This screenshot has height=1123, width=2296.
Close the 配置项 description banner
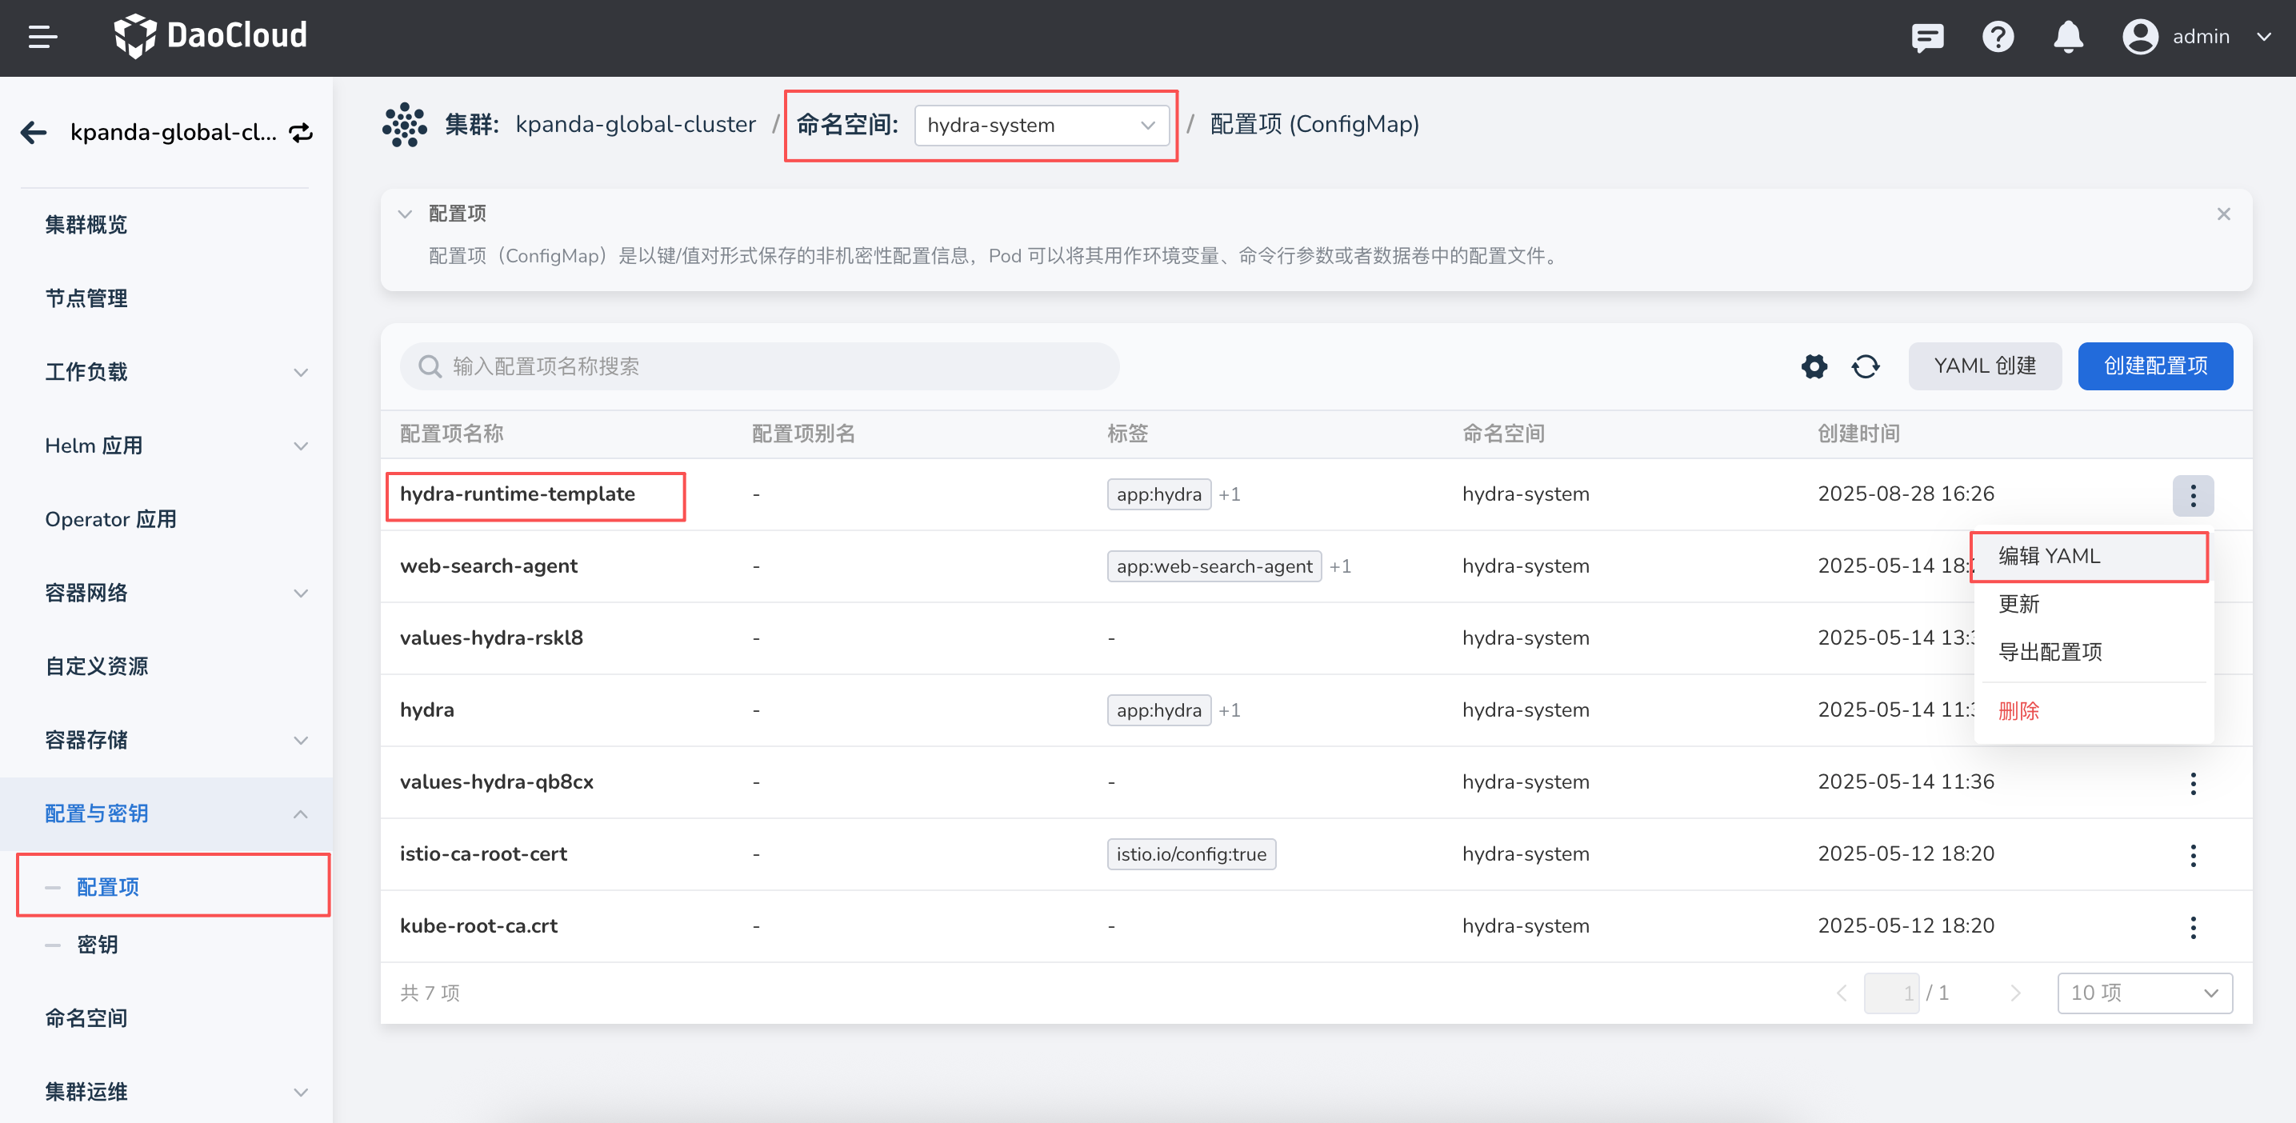click(2223, 214)
